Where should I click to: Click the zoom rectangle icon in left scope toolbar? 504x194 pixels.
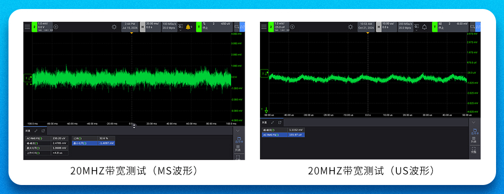(x=237, y=27)
